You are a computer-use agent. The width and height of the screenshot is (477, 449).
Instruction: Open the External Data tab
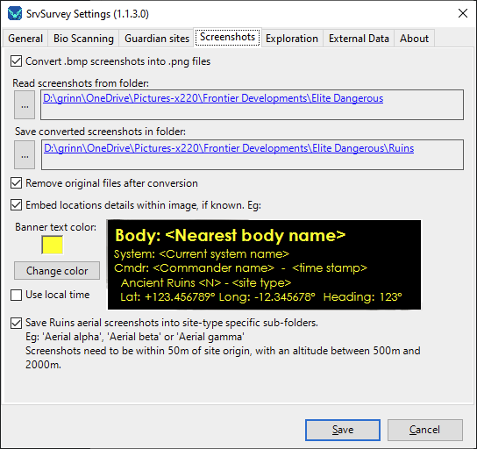point(359,39)
